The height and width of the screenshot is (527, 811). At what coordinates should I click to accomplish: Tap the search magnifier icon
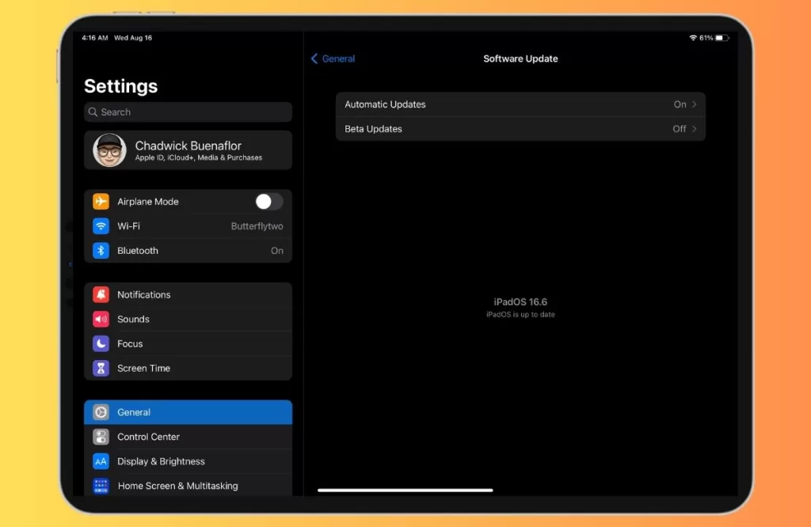pyautogui.click(x=93, y=112)
